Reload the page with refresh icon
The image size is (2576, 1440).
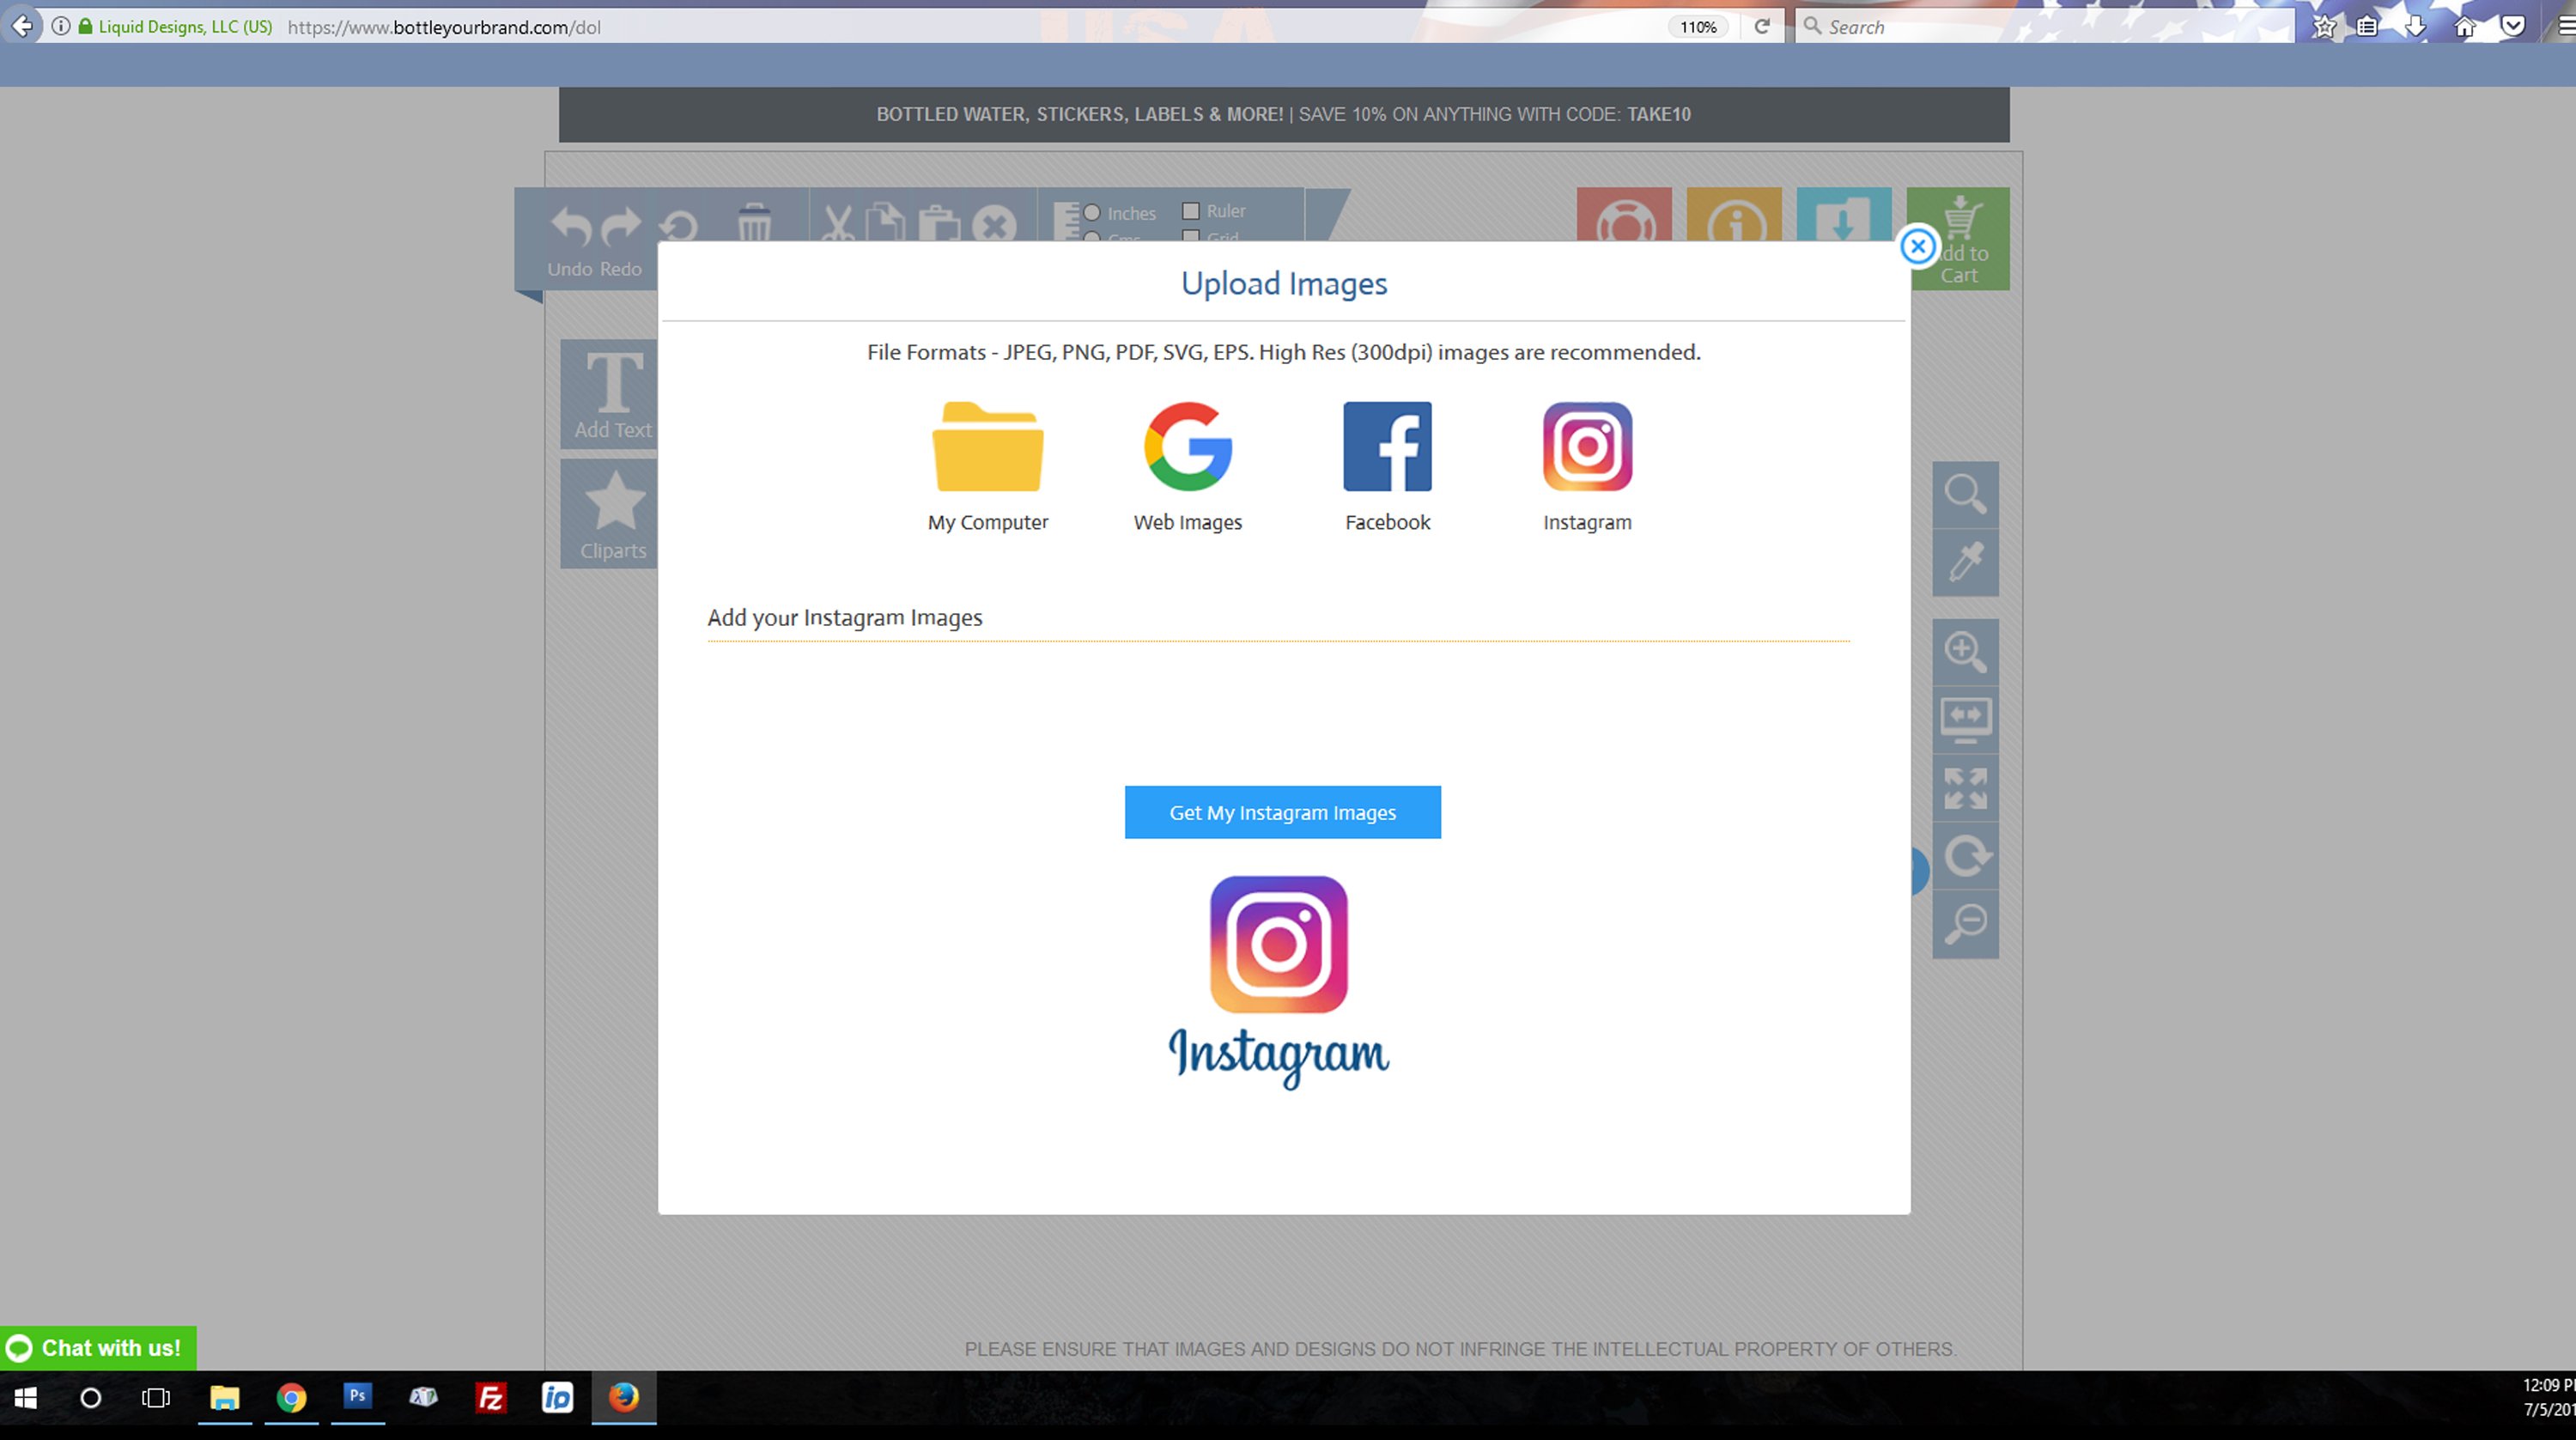click(1762, 27)
